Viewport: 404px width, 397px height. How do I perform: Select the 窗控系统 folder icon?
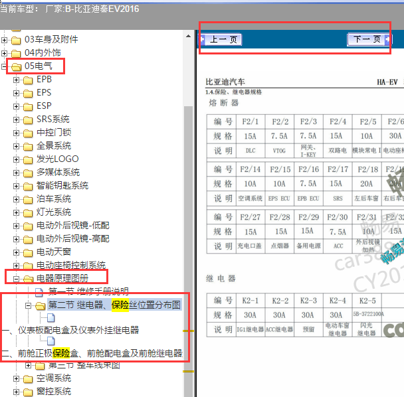(x=28, y=392)
